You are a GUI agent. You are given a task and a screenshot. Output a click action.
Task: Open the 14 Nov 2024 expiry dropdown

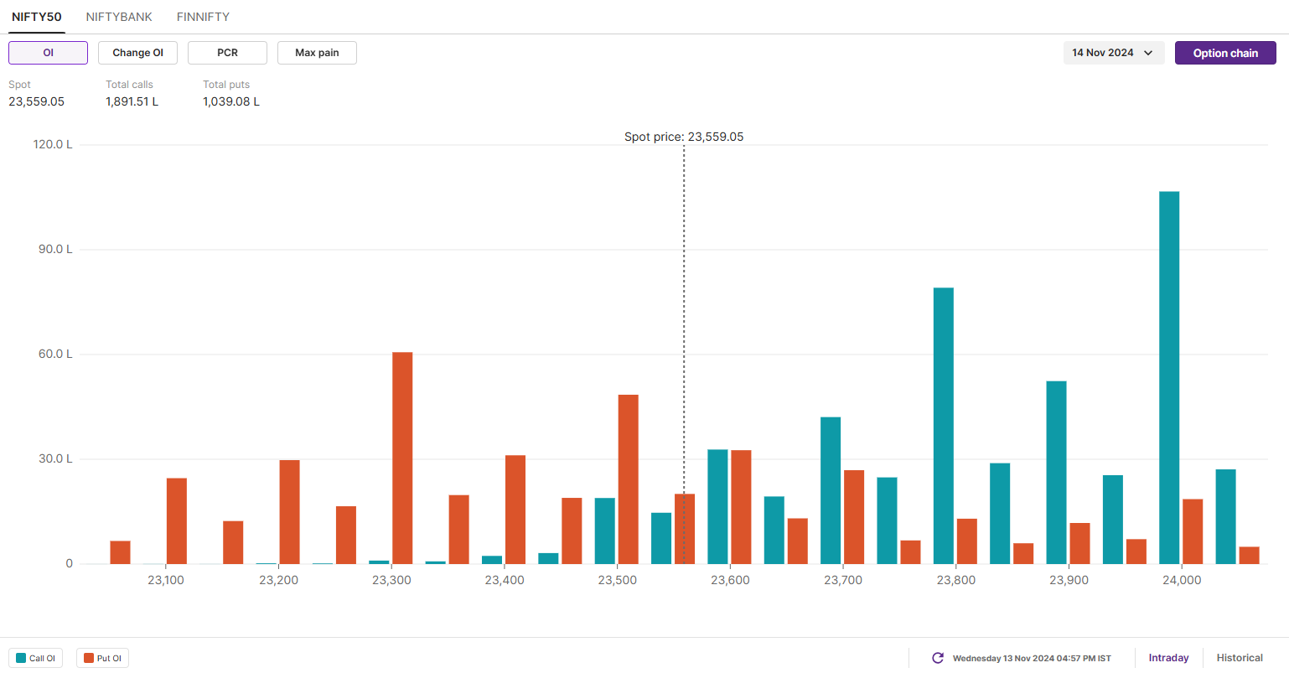(1113, 53)
